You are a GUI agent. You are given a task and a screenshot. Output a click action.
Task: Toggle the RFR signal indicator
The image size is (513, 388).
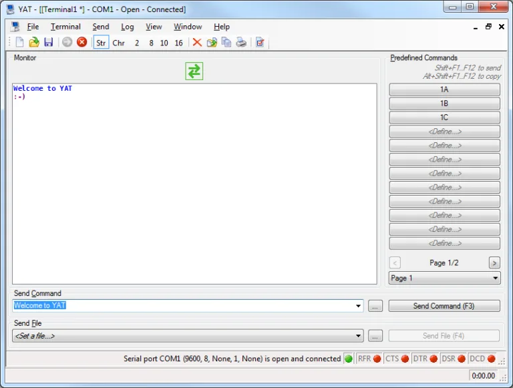tap(369, 359)
